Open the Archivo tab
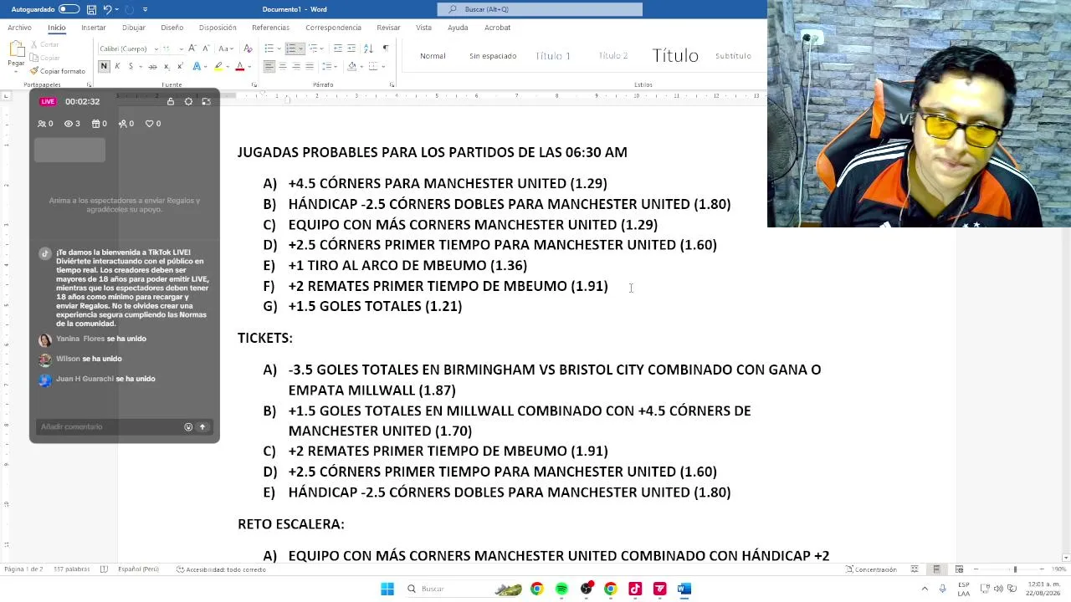Image resolution: width=1071 pixels, height=602 pixels. tap(19, 28)
